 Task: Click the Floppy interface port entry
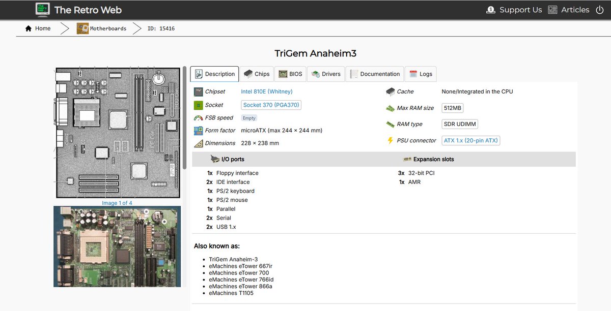click(237, 173)
